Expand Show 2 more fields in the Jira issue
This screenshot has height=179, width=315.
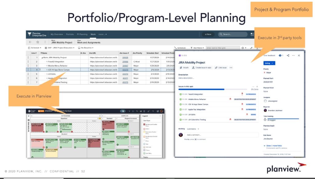[273, 146]
